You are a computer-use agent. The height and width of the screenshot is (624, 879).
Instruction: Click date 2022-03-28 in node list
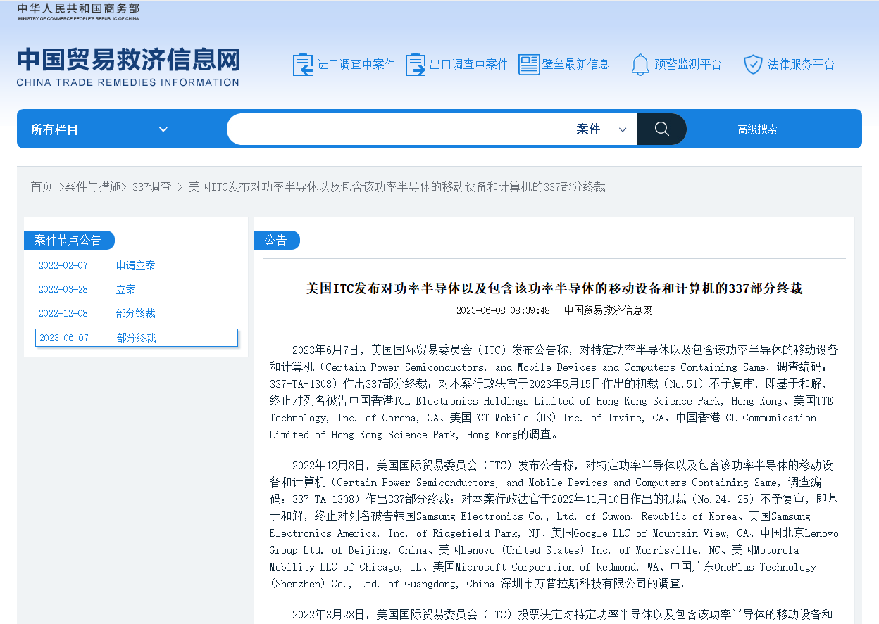click(63, 289)
